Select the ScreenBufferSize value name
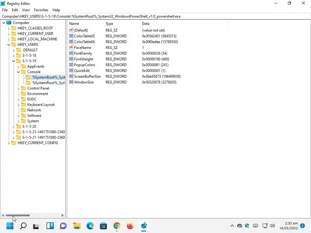Screen dimensions: 311x233 pos(87,76)
